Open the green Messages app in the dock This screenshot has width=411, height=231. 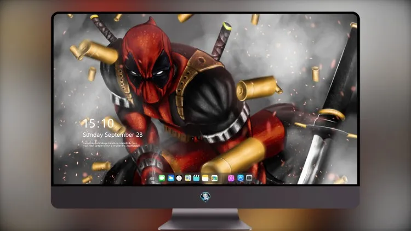tap(162, 178)
